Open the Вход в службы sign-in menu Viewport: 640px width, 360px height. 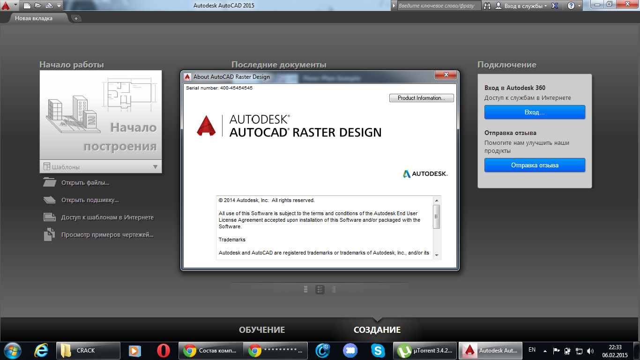tap(521, 6)
